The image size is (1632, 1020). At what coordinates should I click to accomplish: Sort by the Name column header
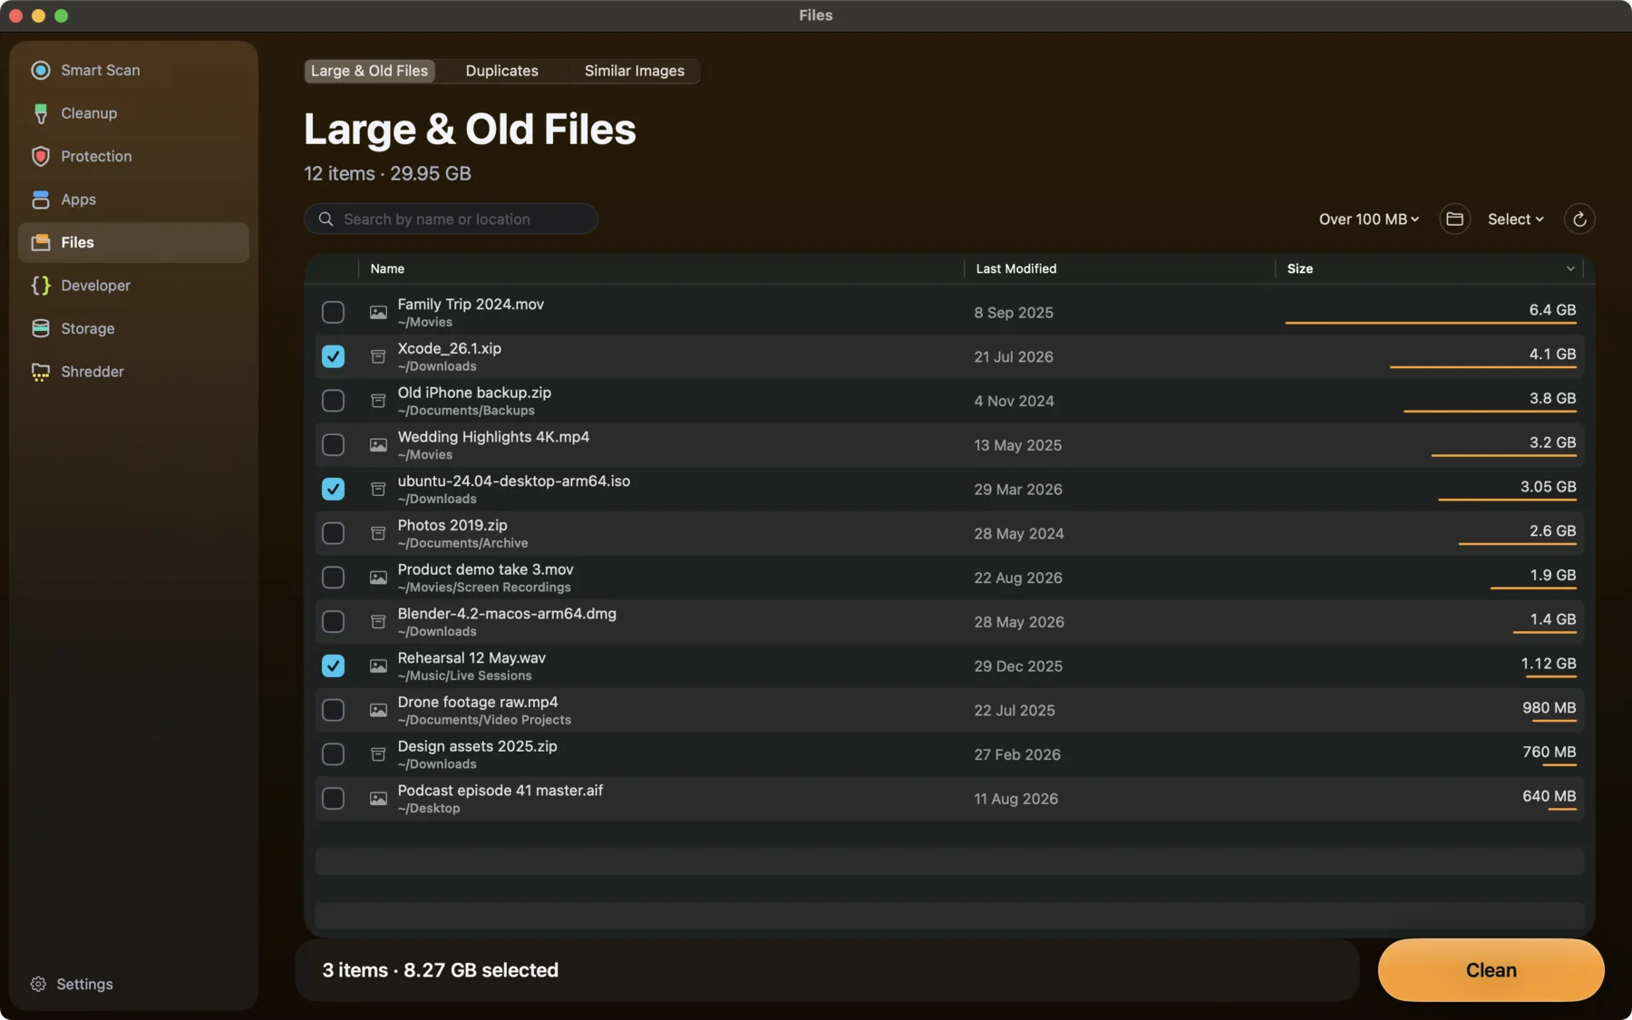(387, 268)
